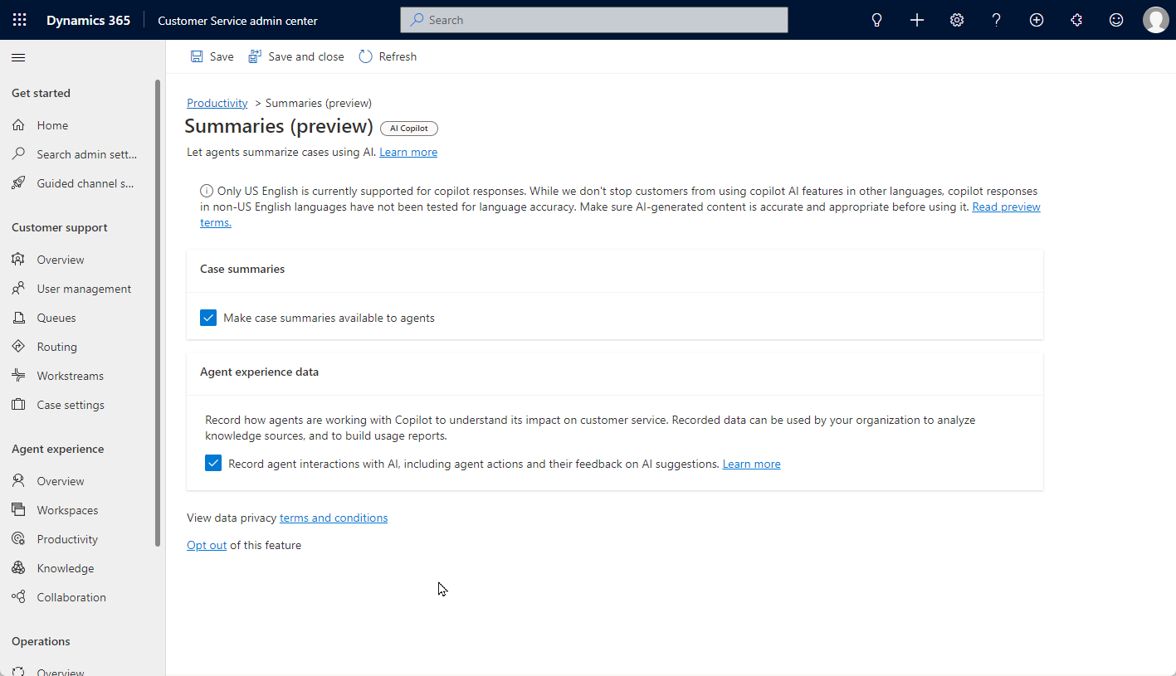Click the Agent experience data section header

click(x=259, y=372)
